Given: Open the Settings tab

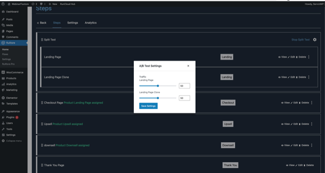Looking at the screenshot, I should tap(72, 23).
